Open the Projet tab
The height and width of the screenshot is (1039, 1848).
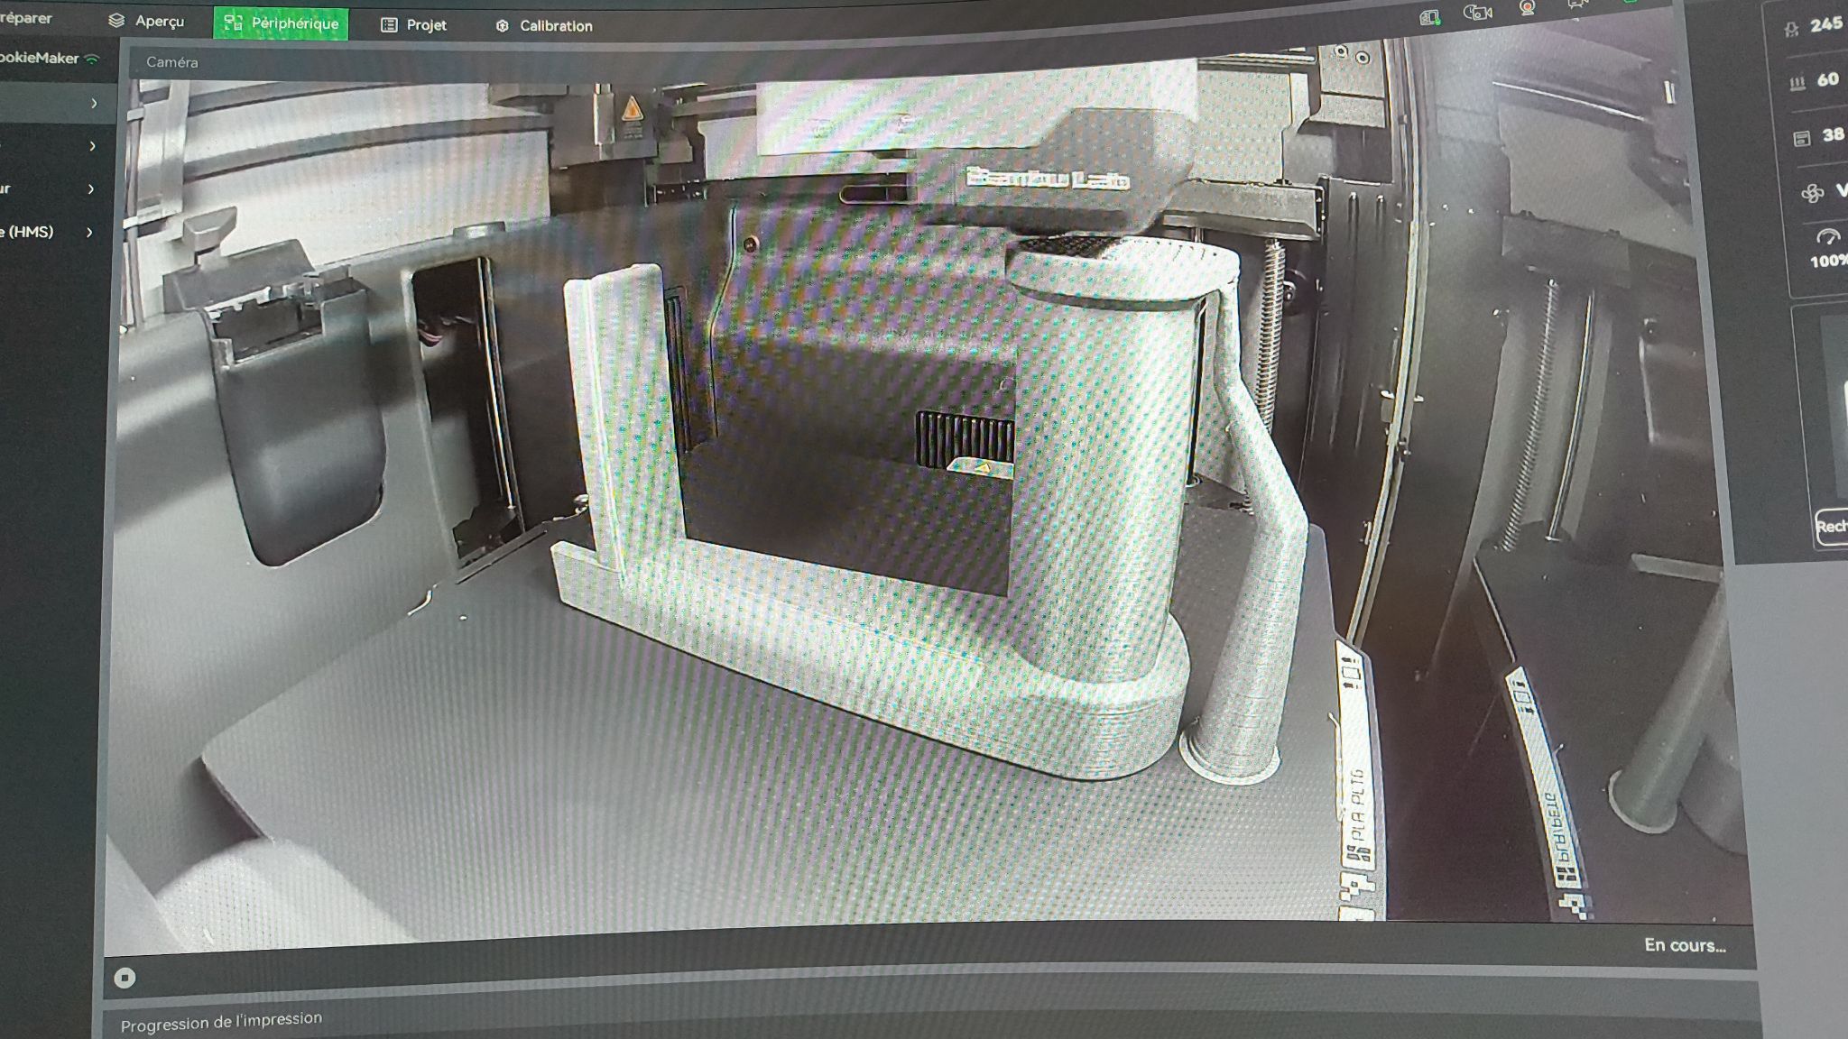(x=413, y=25)
